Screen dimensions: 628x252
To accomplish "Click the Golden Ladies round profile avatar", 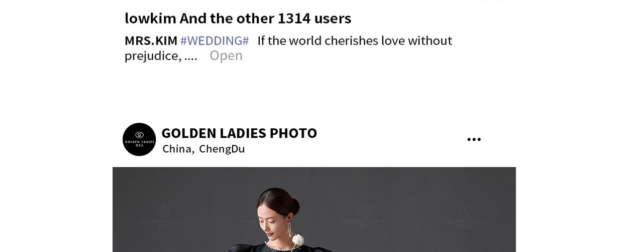I will (139, 139).
